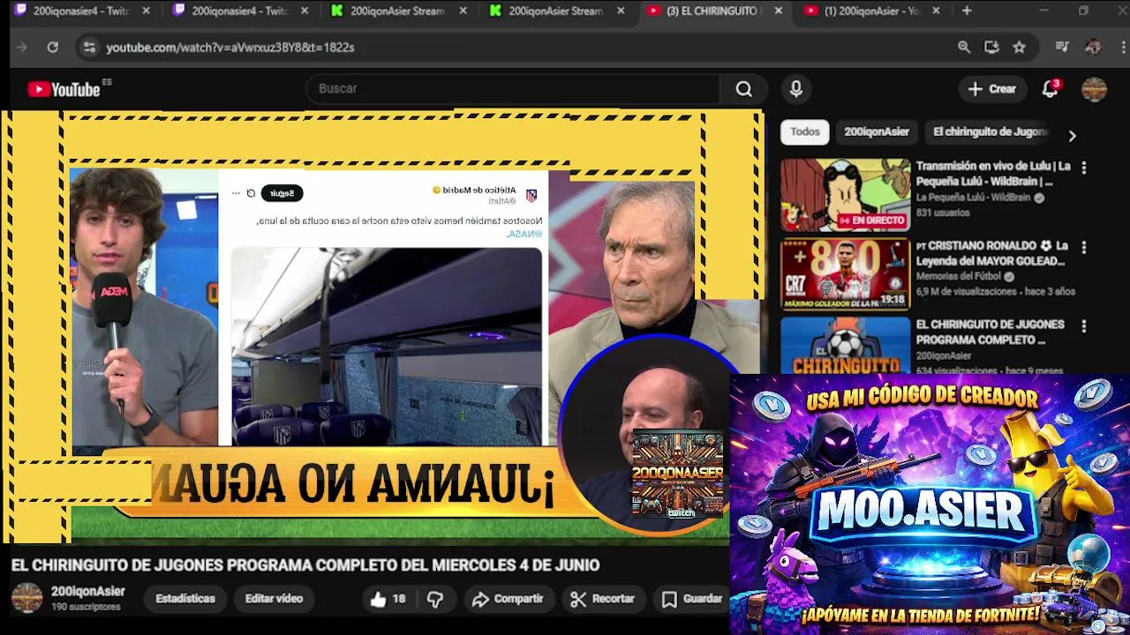
Task: Open the El Chiringuito recommended video thumbnail
Action: pos(845,345)
